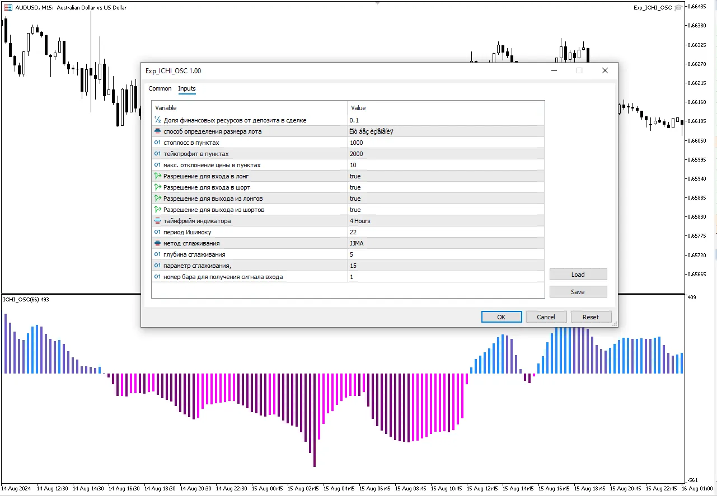Click the Reset button
Viewport: 717px width, 496px height.
pos(591,317)
